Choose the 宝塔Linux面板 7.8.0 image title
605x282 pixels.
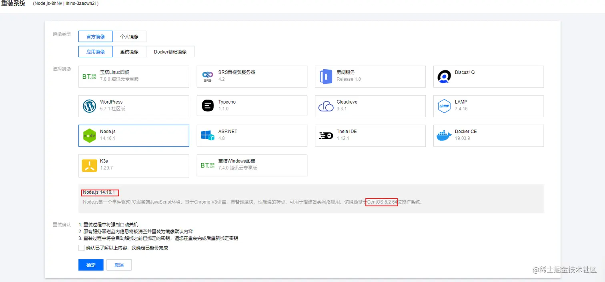point(114,72)
